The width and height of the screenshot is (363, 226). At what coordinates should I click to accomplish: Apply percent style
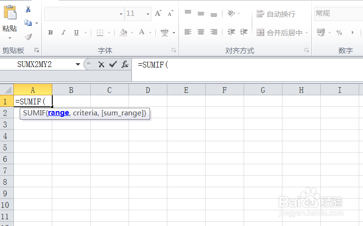(x=339, y=33)
